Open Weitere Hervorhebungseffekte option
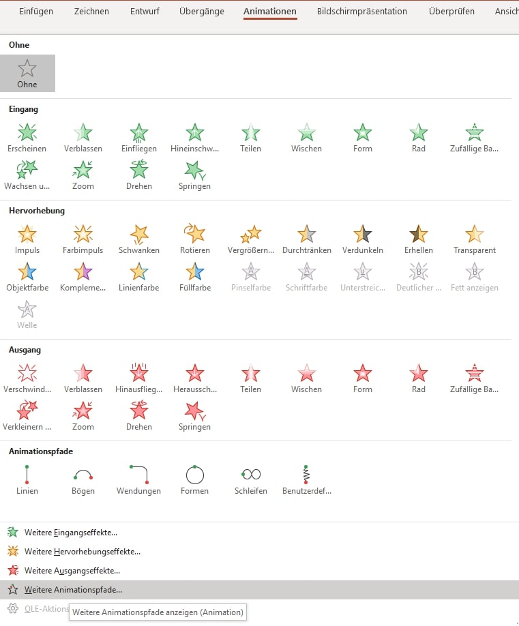This screenshot has width=519, height=626. (x=82, y=552)
